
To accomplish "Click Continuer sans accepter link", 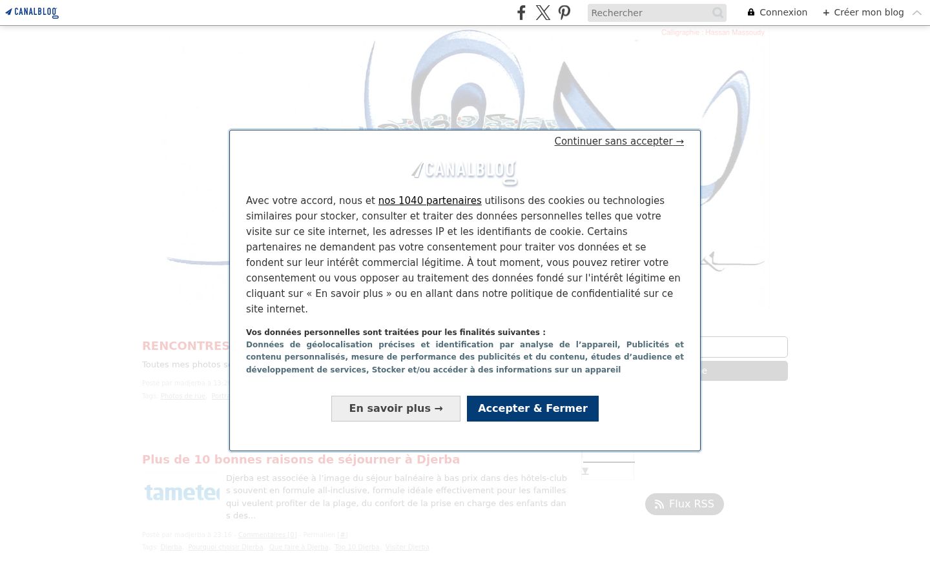I will tap(619, 141).
